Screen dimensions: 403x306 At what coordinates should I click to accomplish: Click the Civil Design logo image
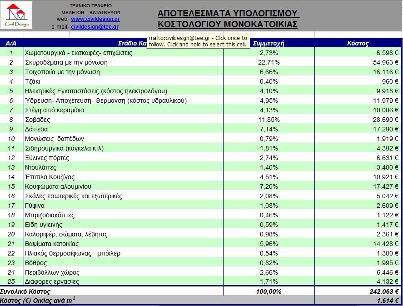tap(16, 15)
